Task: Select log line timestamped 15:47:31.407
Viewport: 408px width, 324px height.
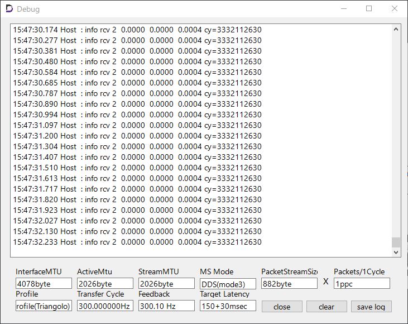Action: [137, 157]
